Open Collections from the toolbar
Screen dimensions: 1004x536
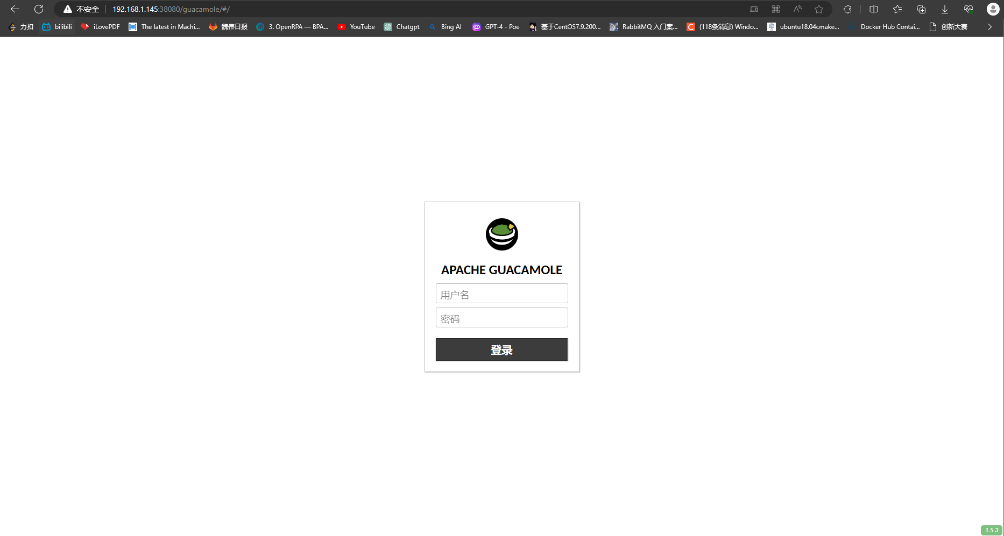tap(921, 9)
